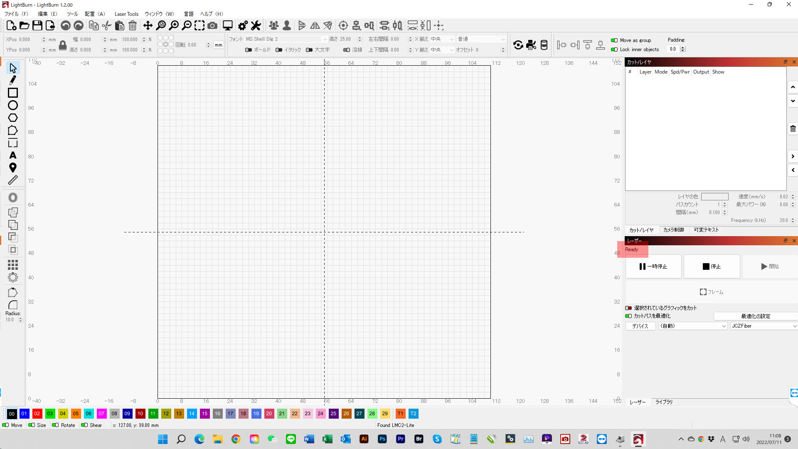Click the Delete trash icon in toolbar
The image size is (798, 449).
click(133, 26)
